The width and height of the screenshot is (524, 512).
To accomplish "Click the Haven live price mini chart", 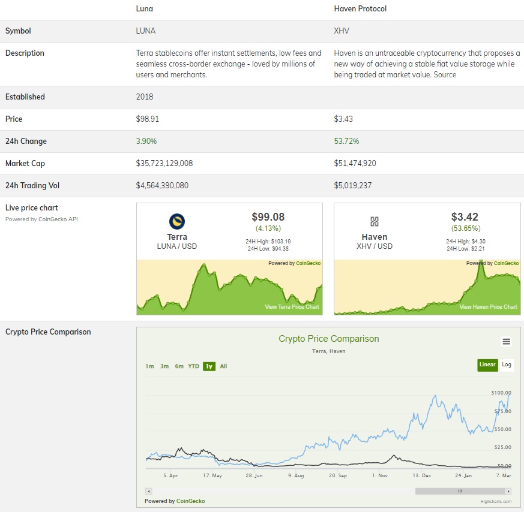I will pos(427,287).
